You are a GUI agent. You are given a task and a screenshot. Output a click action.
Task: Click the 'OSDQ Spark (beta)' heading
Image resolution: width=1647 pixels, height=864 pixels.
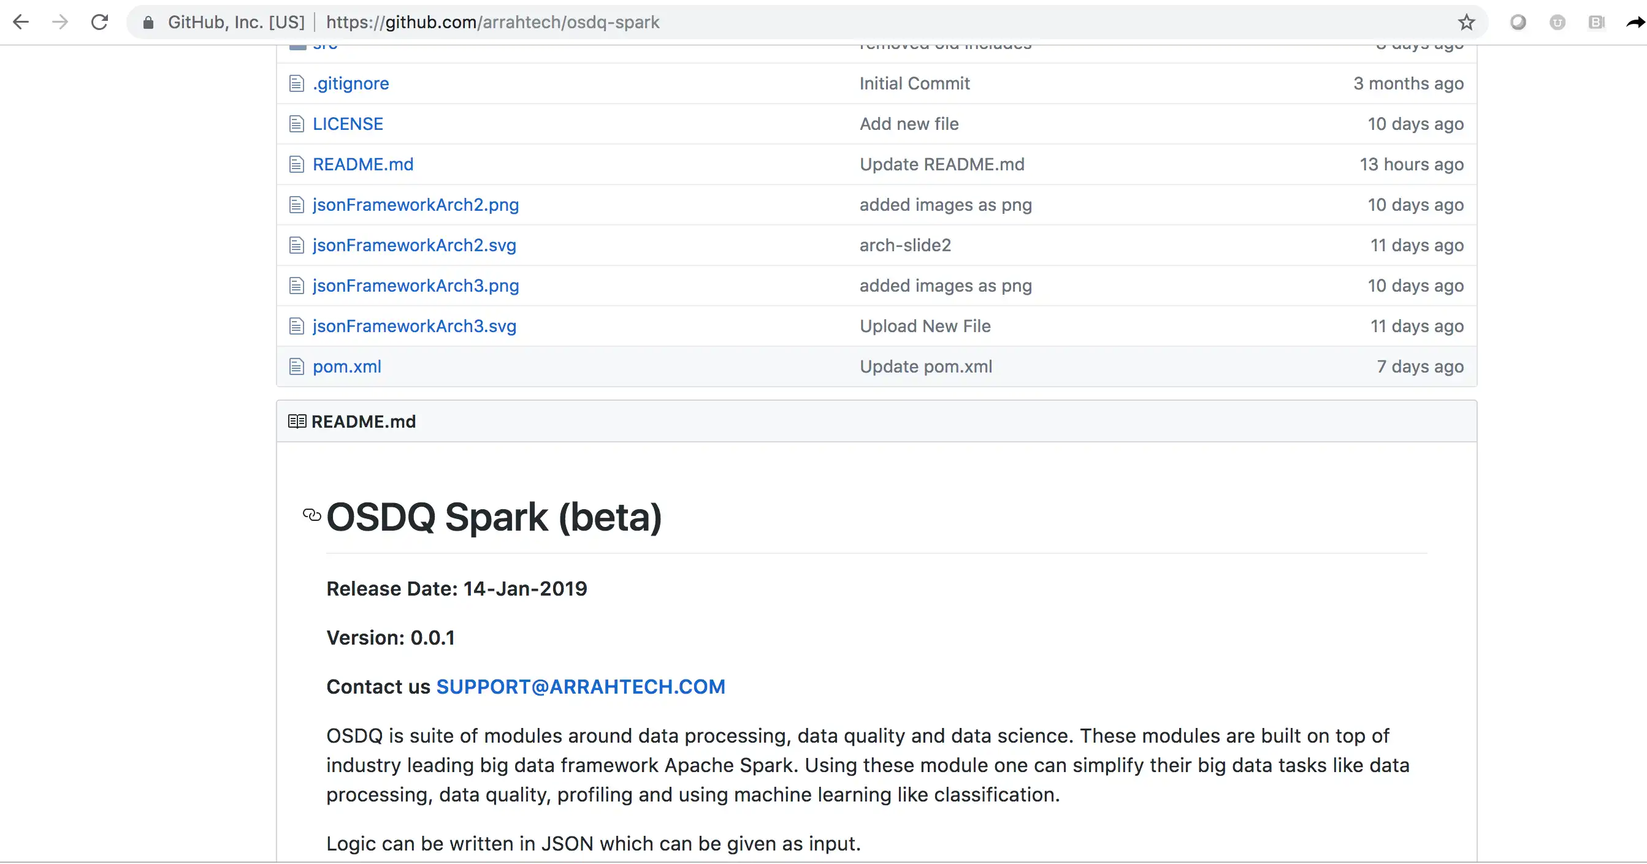pos(494,517)
